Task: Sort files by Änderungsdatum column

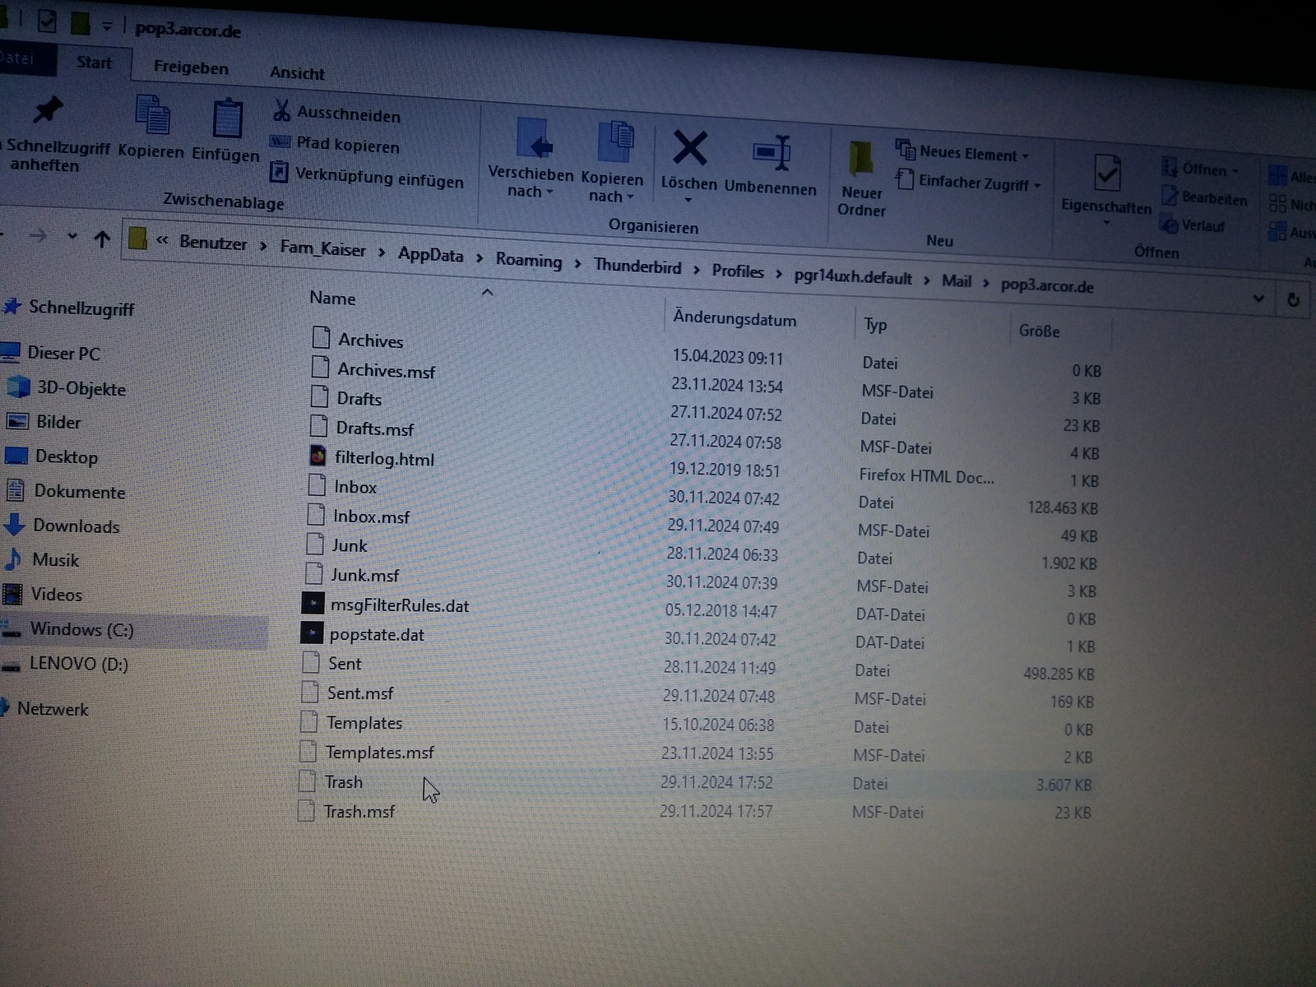Action: tap(734, 318)
